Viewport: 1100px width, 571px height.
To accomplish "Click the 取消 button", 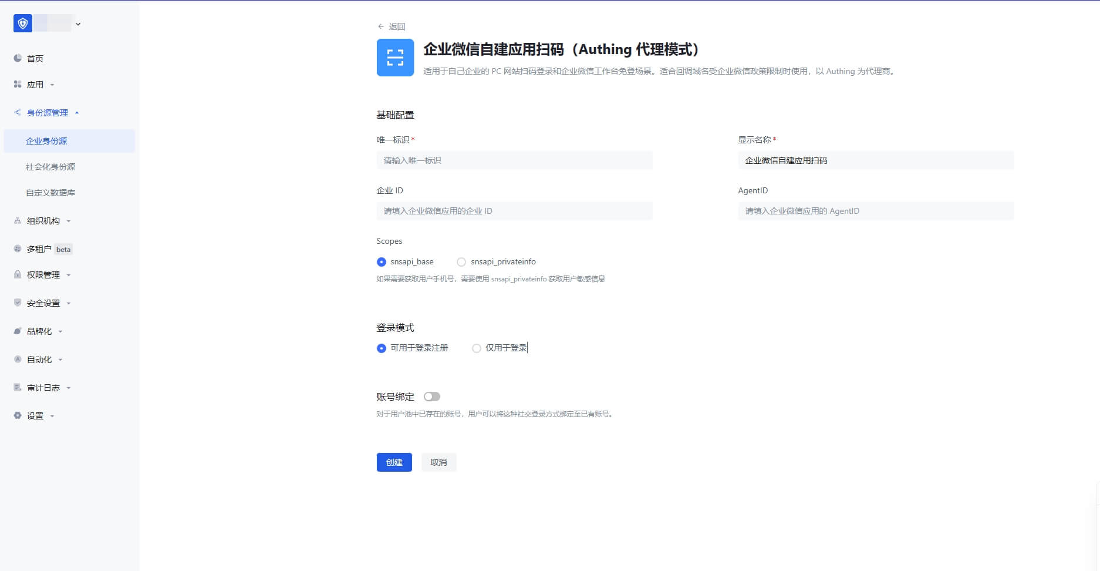I will (438, 462).
